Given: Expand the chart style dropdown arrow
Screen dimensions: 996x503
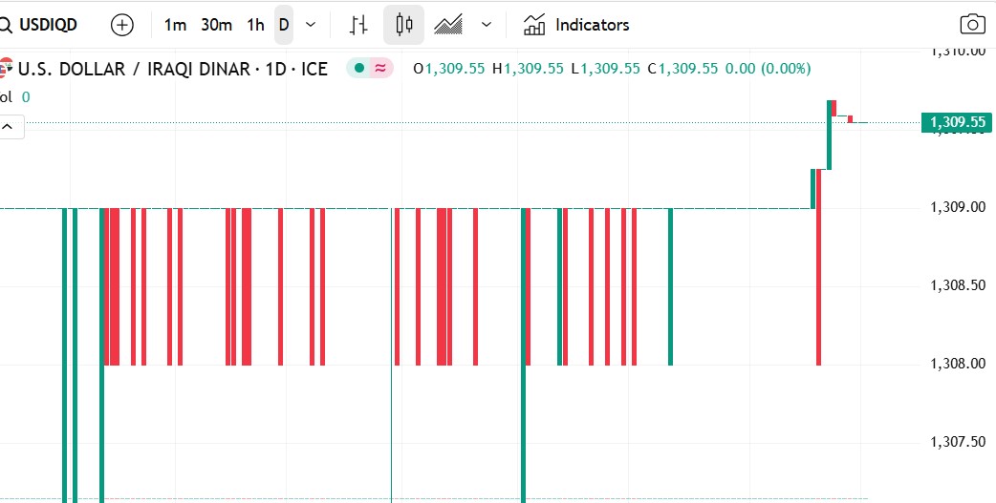Looking at the screenshot, I should click(x=487, y=25).
